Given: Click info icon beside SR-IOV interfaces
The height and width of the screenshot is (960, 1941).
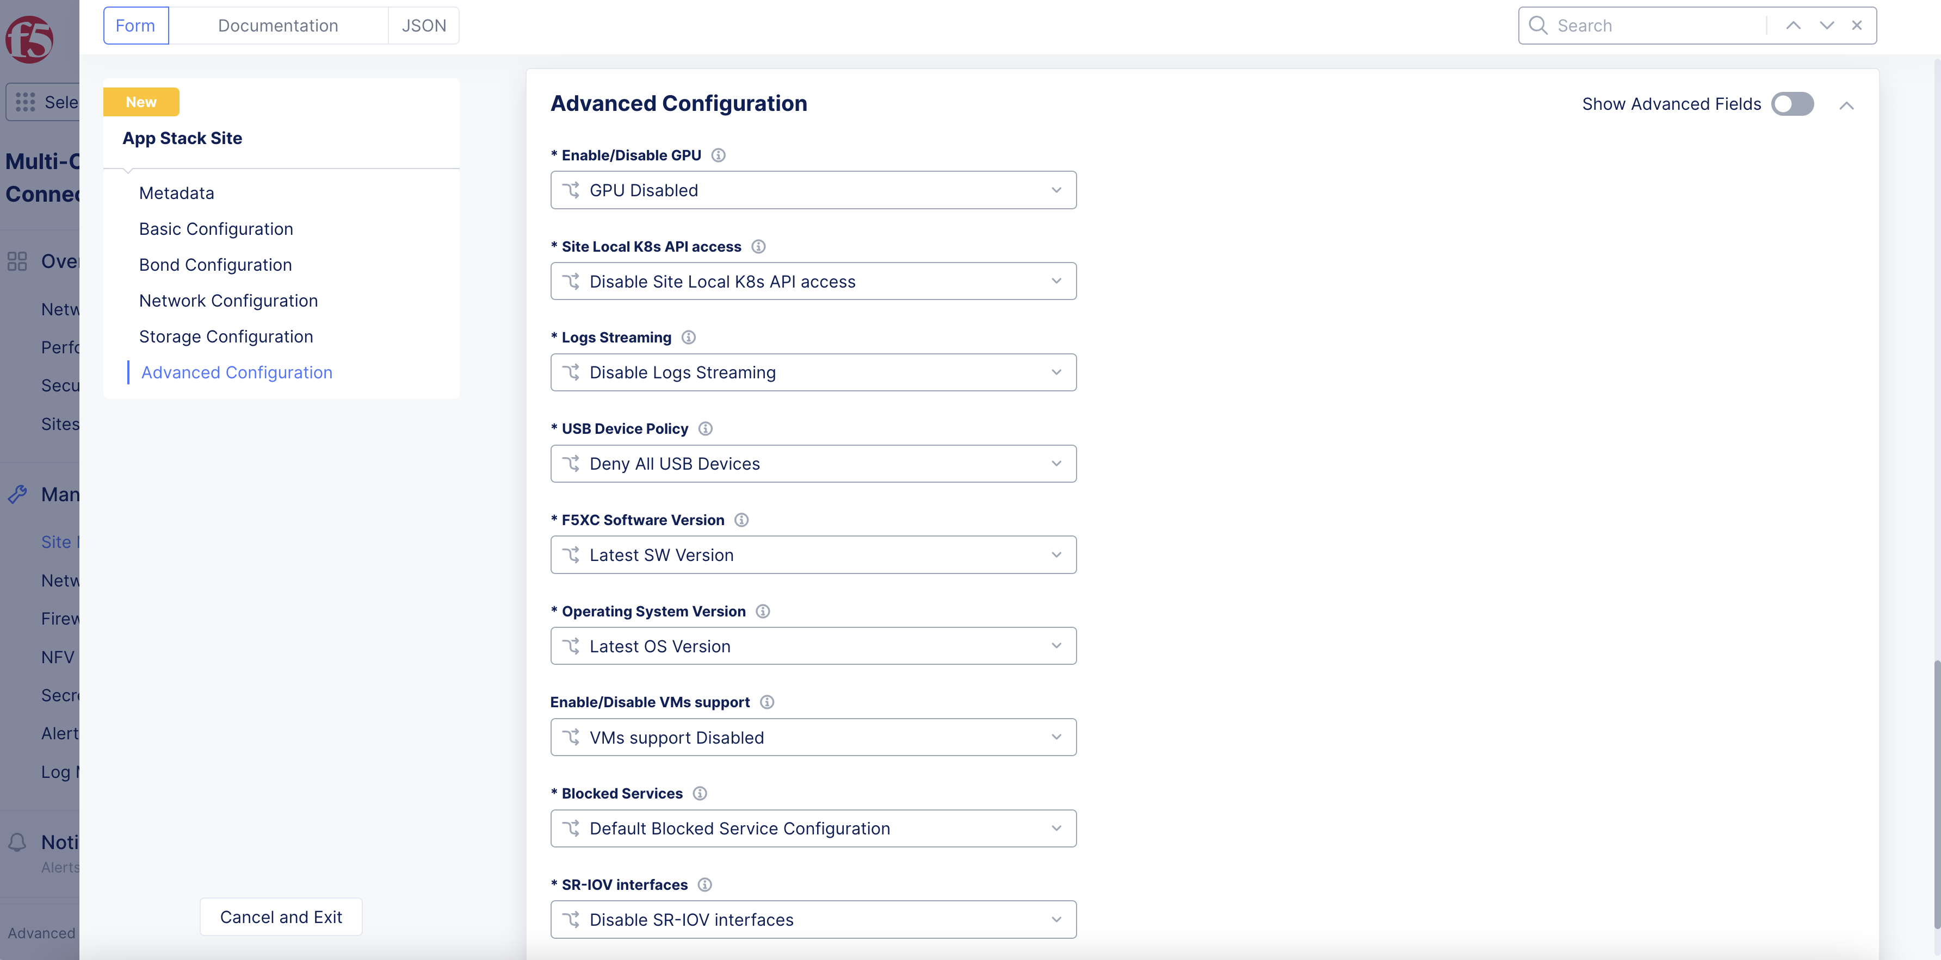Looking at the screenshot, I should coord(704,884).
